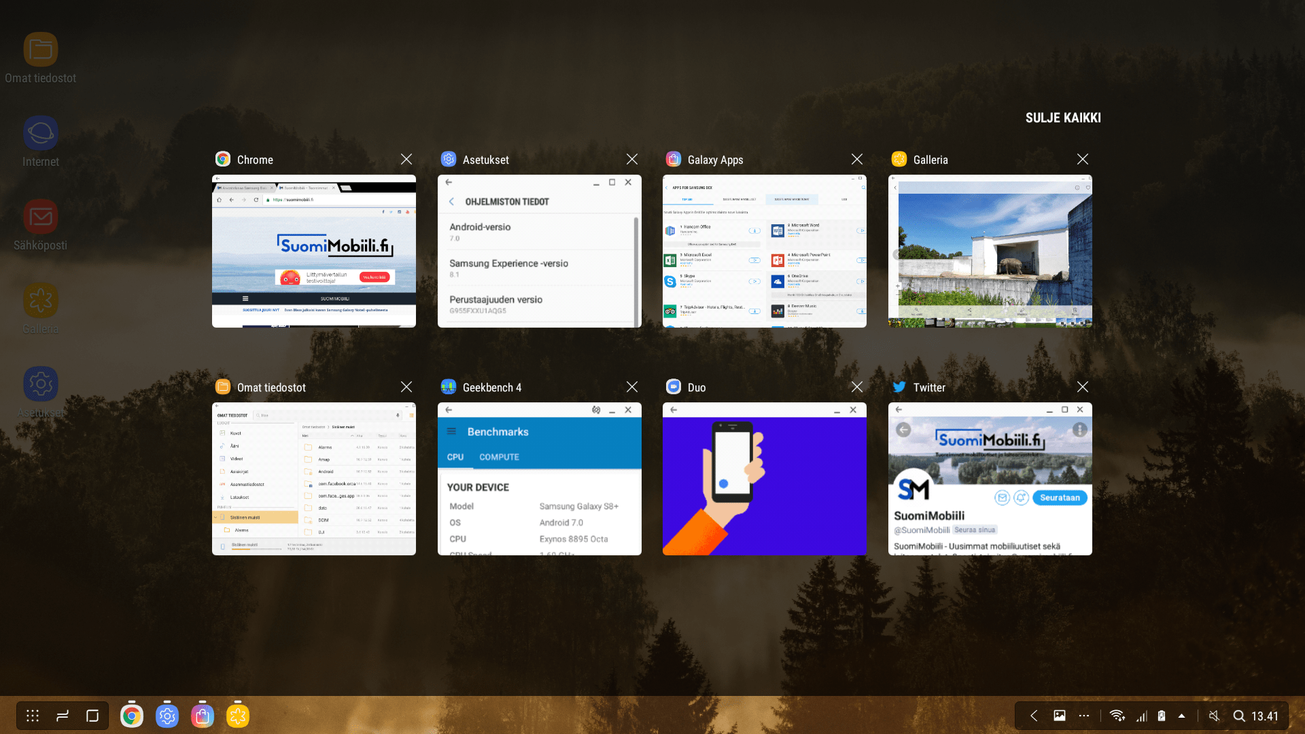Click the search magnifier in system tray
1305x734 pixels.
tap(1239, 716)
